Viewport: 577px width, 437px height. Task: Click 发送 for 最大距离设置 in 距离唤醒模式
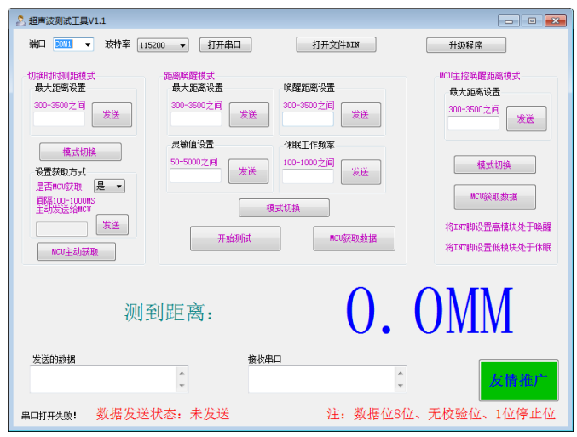coord(249,115)
